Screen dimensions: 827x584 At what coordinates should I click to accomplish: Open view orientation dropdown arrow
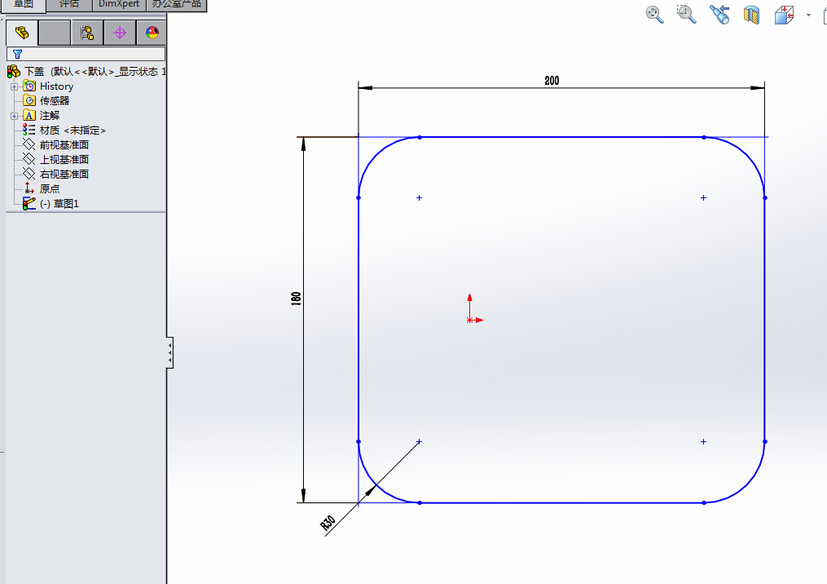click(x=808, y=15)
